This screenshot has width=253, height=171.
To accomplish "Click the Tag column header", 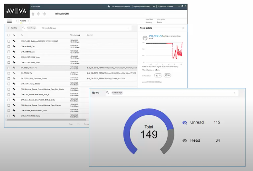I will pyautogui.click(x=22, y=35).
